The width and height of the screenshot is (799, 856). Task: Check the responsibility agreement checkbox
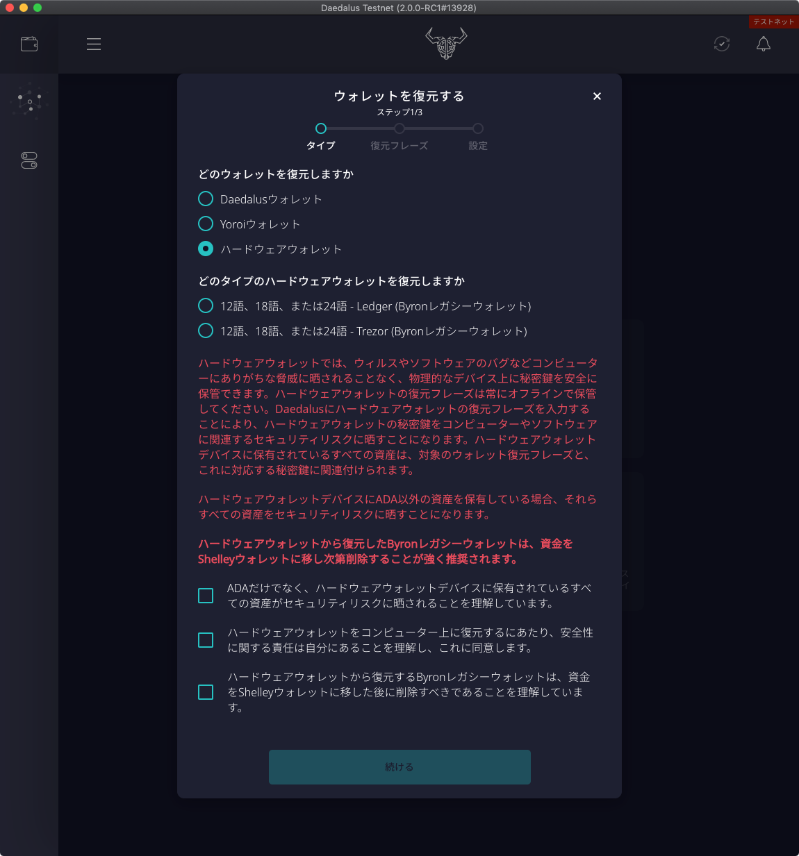206,640
